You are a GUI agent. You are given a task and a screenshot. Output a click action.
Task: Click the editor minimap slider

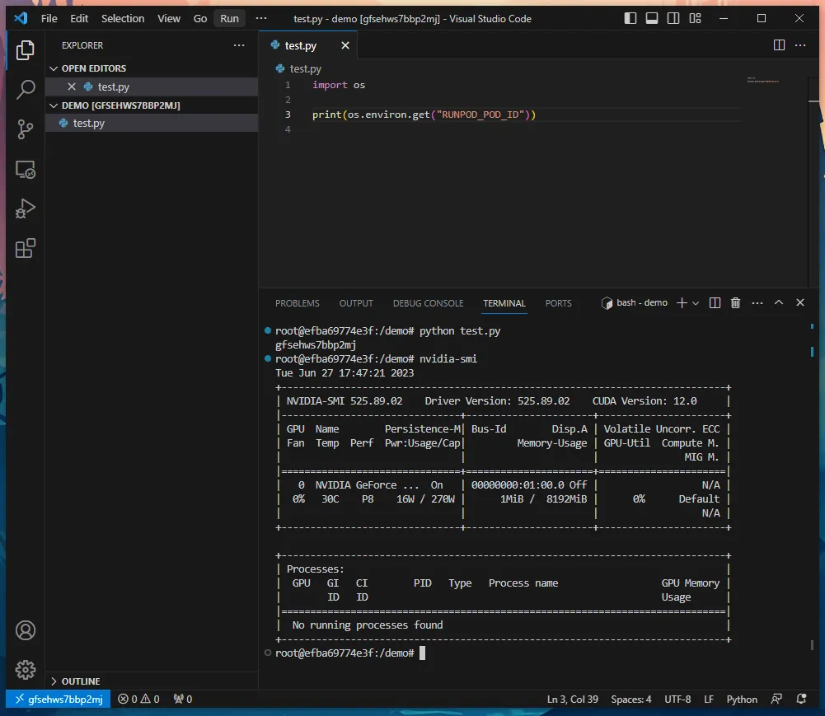pyautogui.click(x=762, y=81)
